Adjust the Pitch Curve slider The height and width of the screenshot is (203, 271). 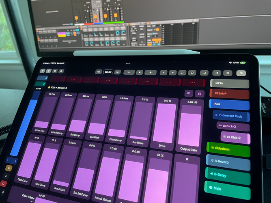[x=29, y=160]
